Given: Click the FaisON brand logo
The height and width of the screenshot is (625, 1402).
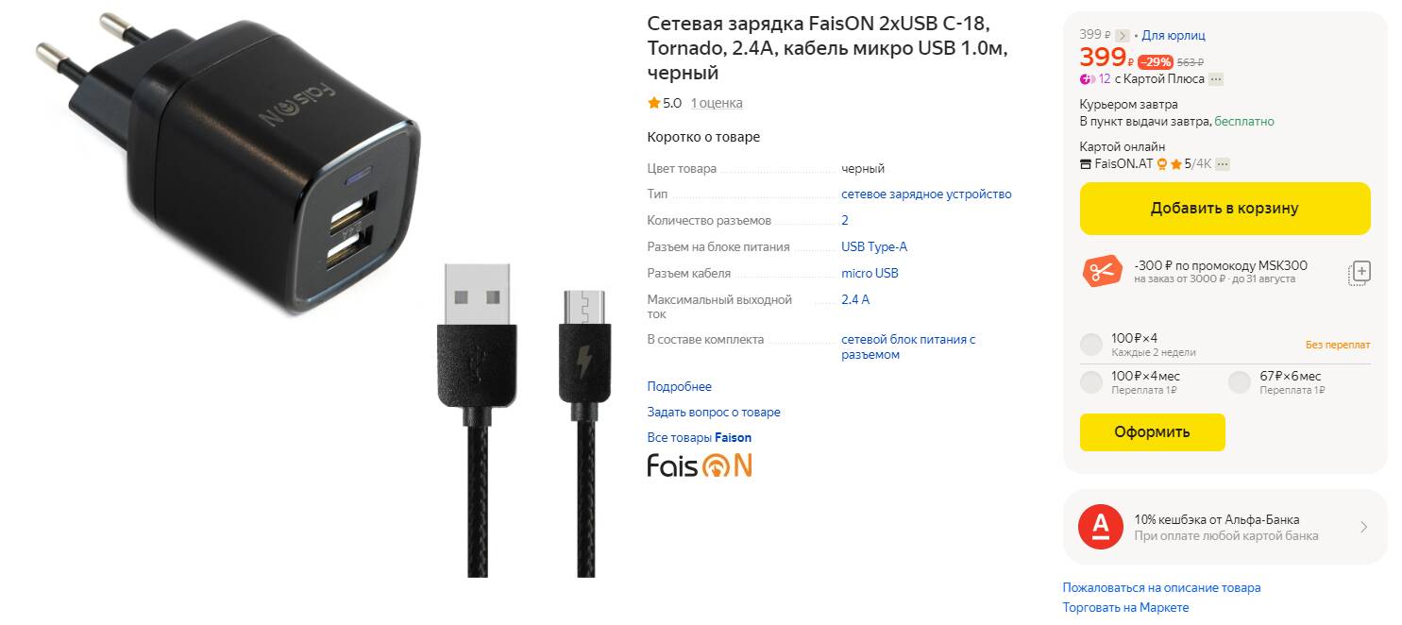Looking at the screenshot, I should click(x=700, y=465).
